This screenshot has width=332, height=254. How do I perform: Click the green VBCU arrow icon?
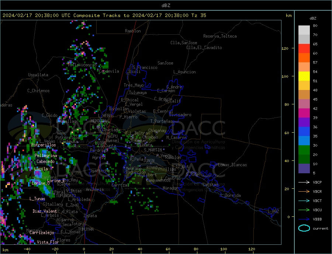click(304, 210)
